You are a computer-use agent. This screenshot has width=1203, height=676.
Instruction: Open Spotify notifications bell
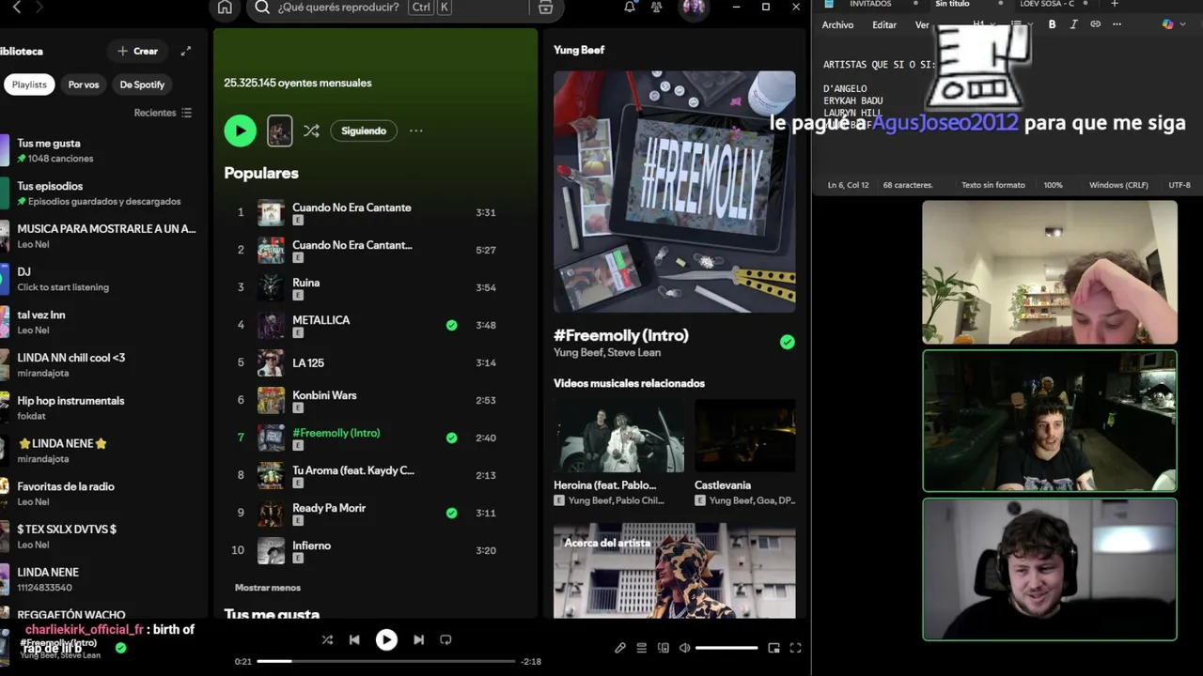[630, 8]
